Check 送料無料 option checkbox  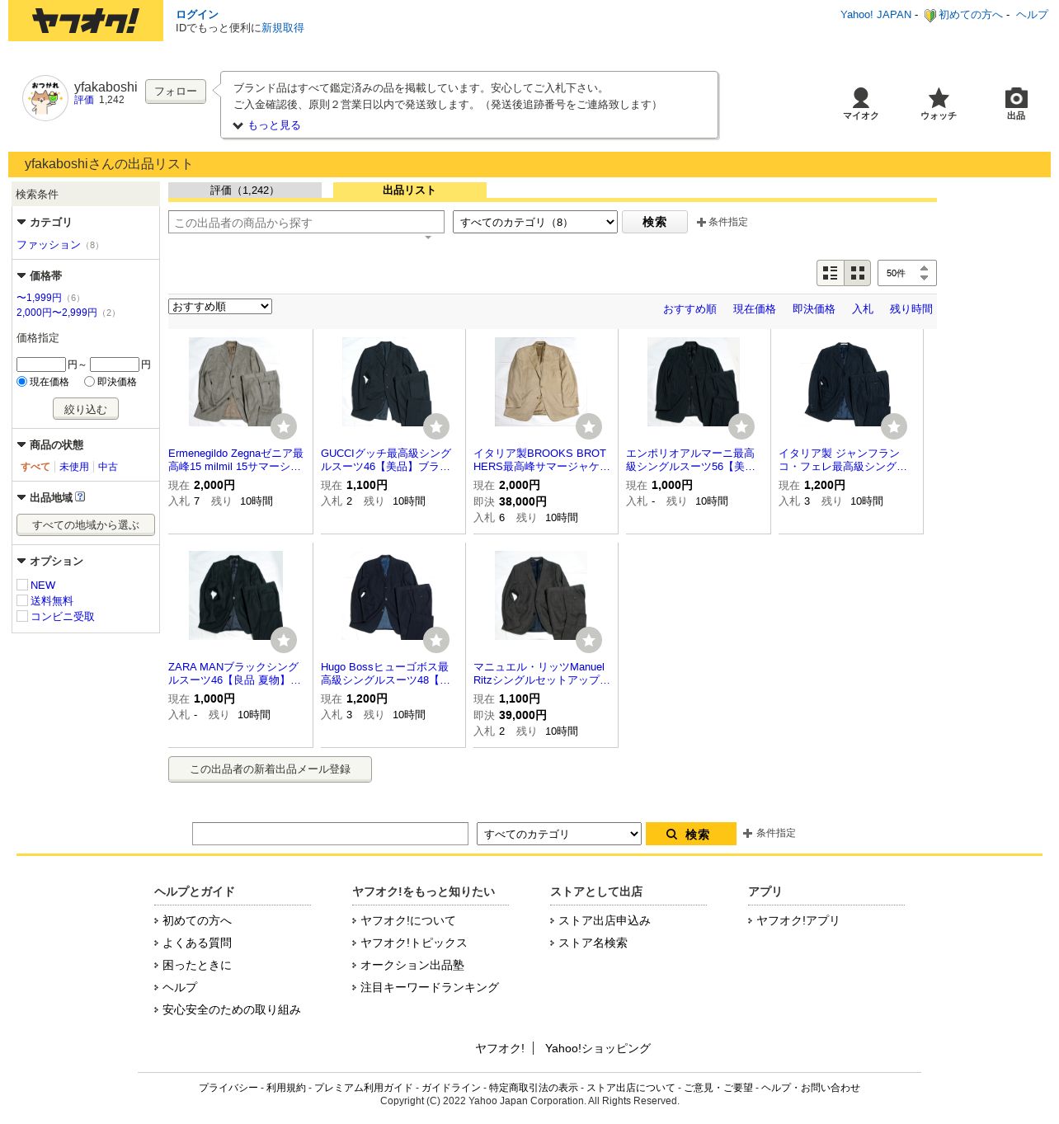[22, 600]
